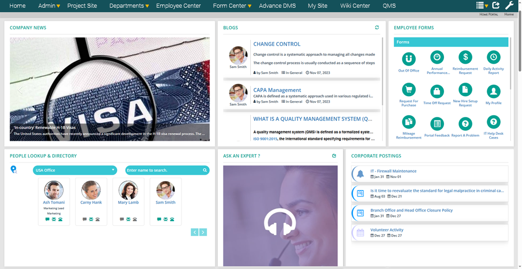Viewport: 522px width, 269px height.
Task: Expand the Admin menu dropdown
Action: pyautogui.click(x=49, y=6)
